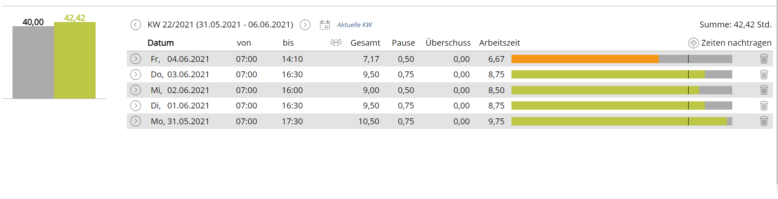This screenshot has width=778, height=199.
Task: Expand the Do, 03.06.2021 row
Action: pyautogui.click(x=136, y=74)
